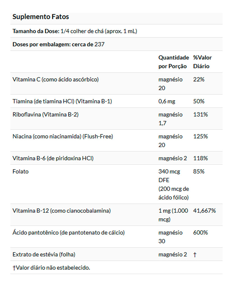
Task: Select the Vitamina C row label
Action: (55, 79)
